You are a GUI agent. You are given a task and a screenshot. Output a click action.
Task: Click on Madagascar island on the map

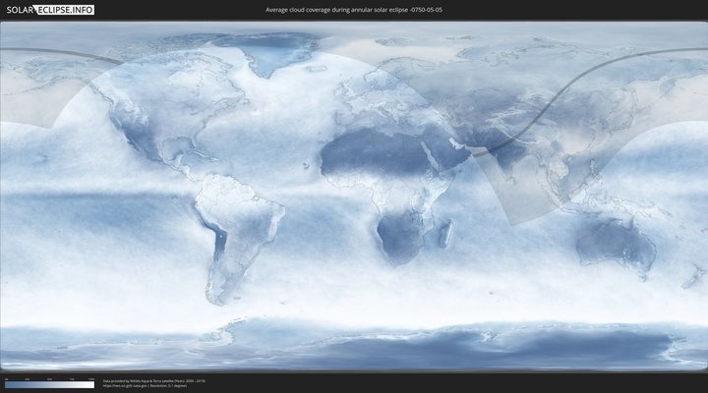pyautogui.click(x=444, y=234)
